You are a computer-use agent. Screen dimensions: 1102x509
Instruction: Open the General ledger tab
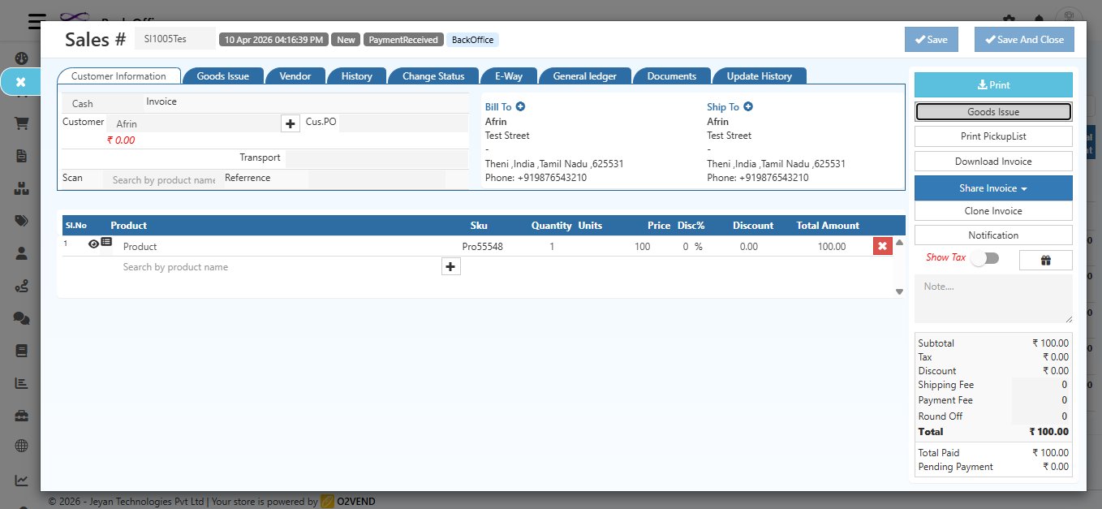[585, 75]
